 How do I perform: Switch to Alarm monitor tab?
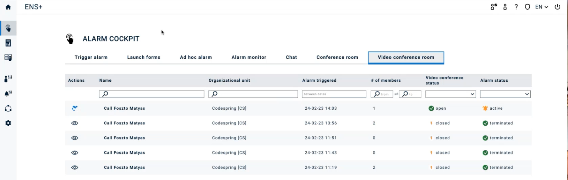[249, 57]
